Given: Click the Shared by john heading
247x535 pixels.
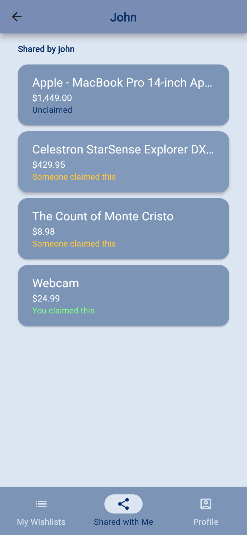Looking at the screenshot, I should click(x=46, y=49).
